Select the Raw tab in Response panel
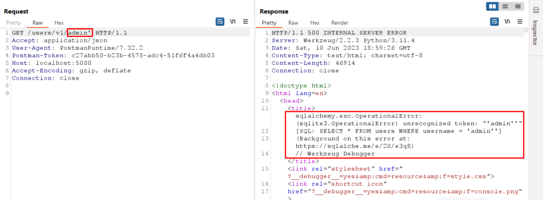The image size is (543, 200). click(293, 23)
